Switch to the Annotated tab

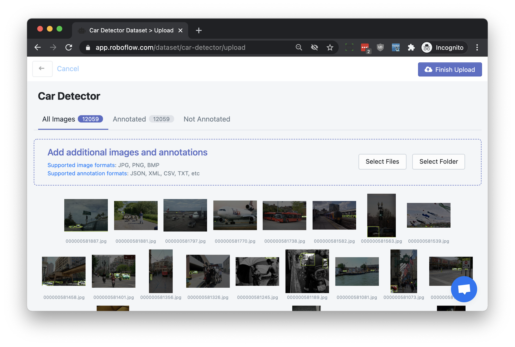pos(129,119)
